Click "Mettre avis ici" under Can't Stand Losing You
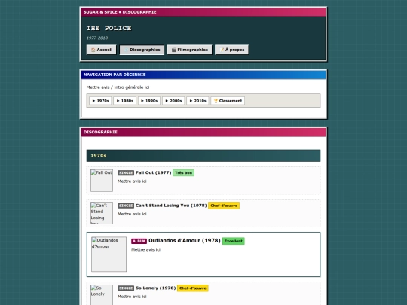The width and height of the screenshot is (407, 305). (132, 214)
